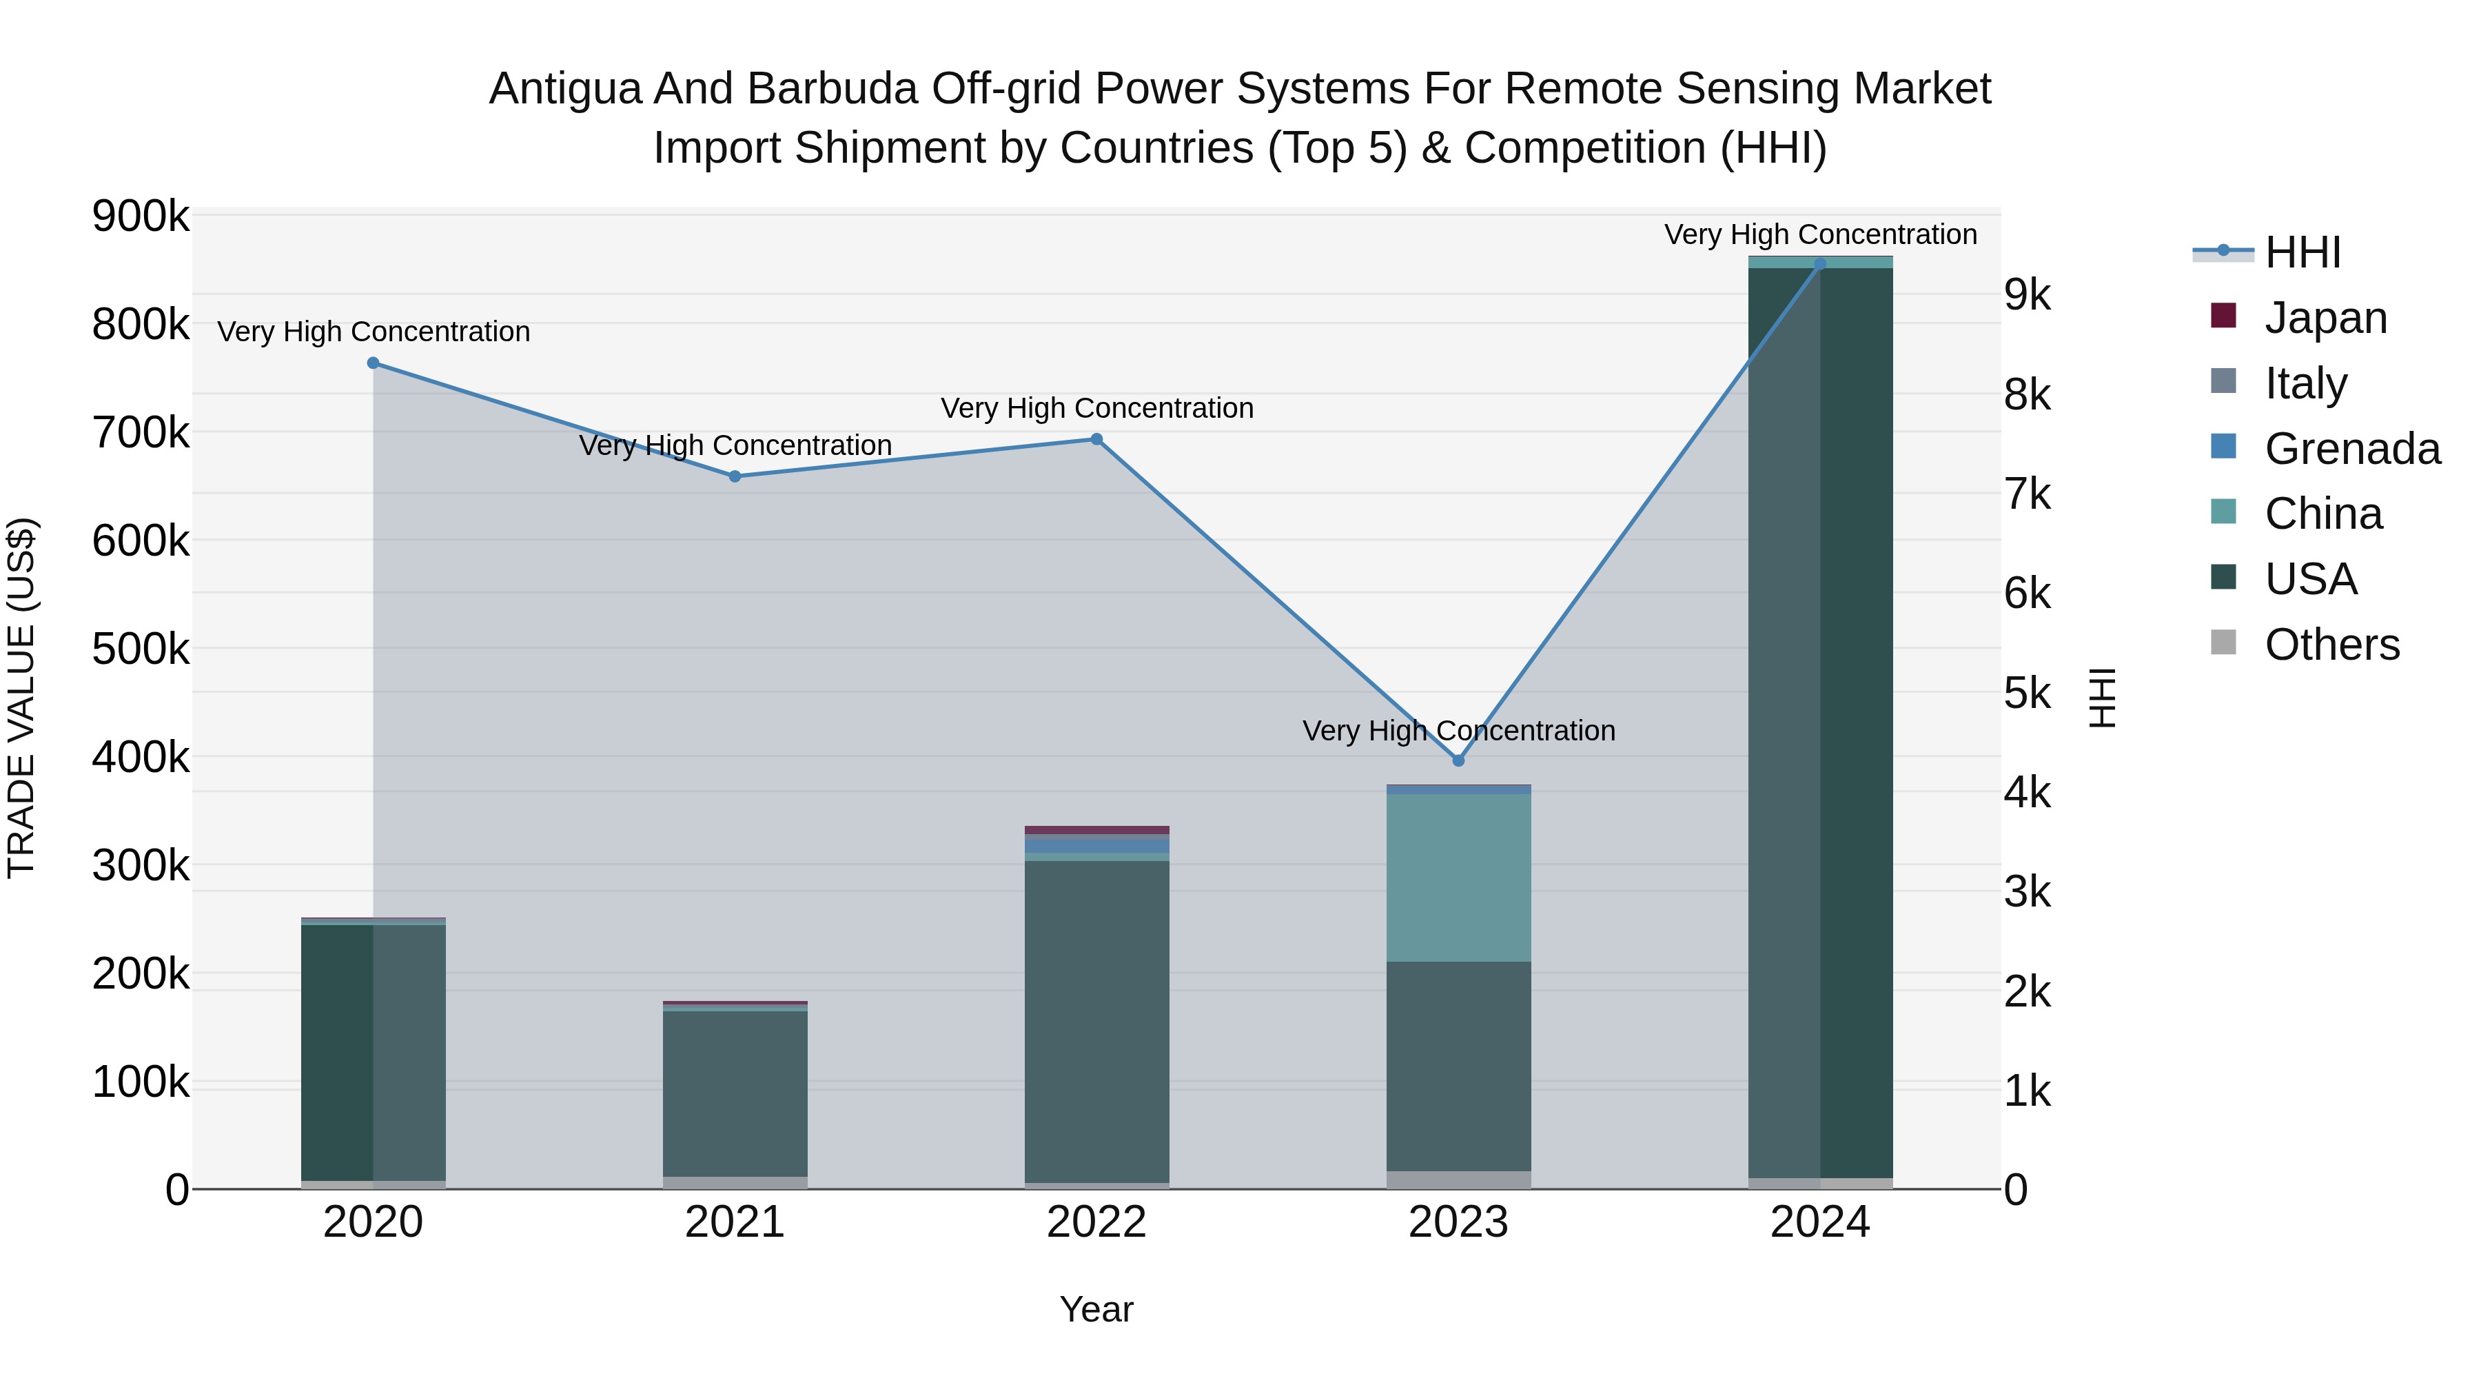Click the vertical HHI axis title on the right
Screen dimensions: 2481x1396
2101,698
